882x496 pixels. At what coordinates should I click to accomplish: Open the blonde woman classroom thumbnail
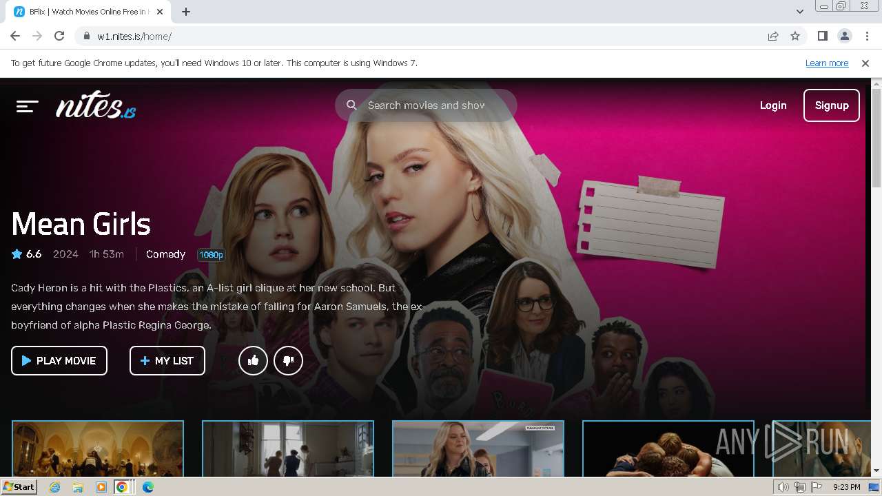[478, 448]
